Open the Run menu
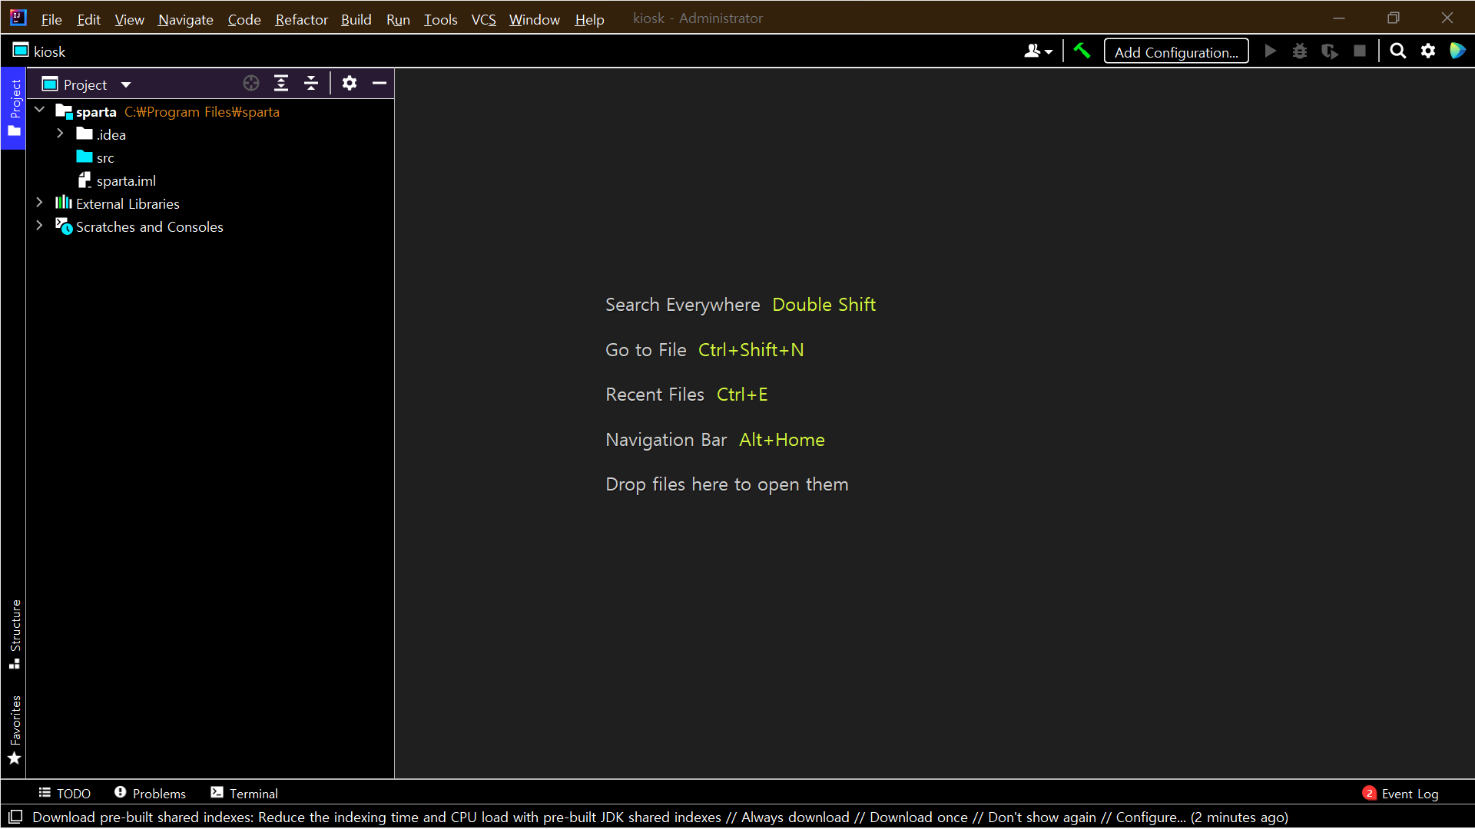 (398, 19)
